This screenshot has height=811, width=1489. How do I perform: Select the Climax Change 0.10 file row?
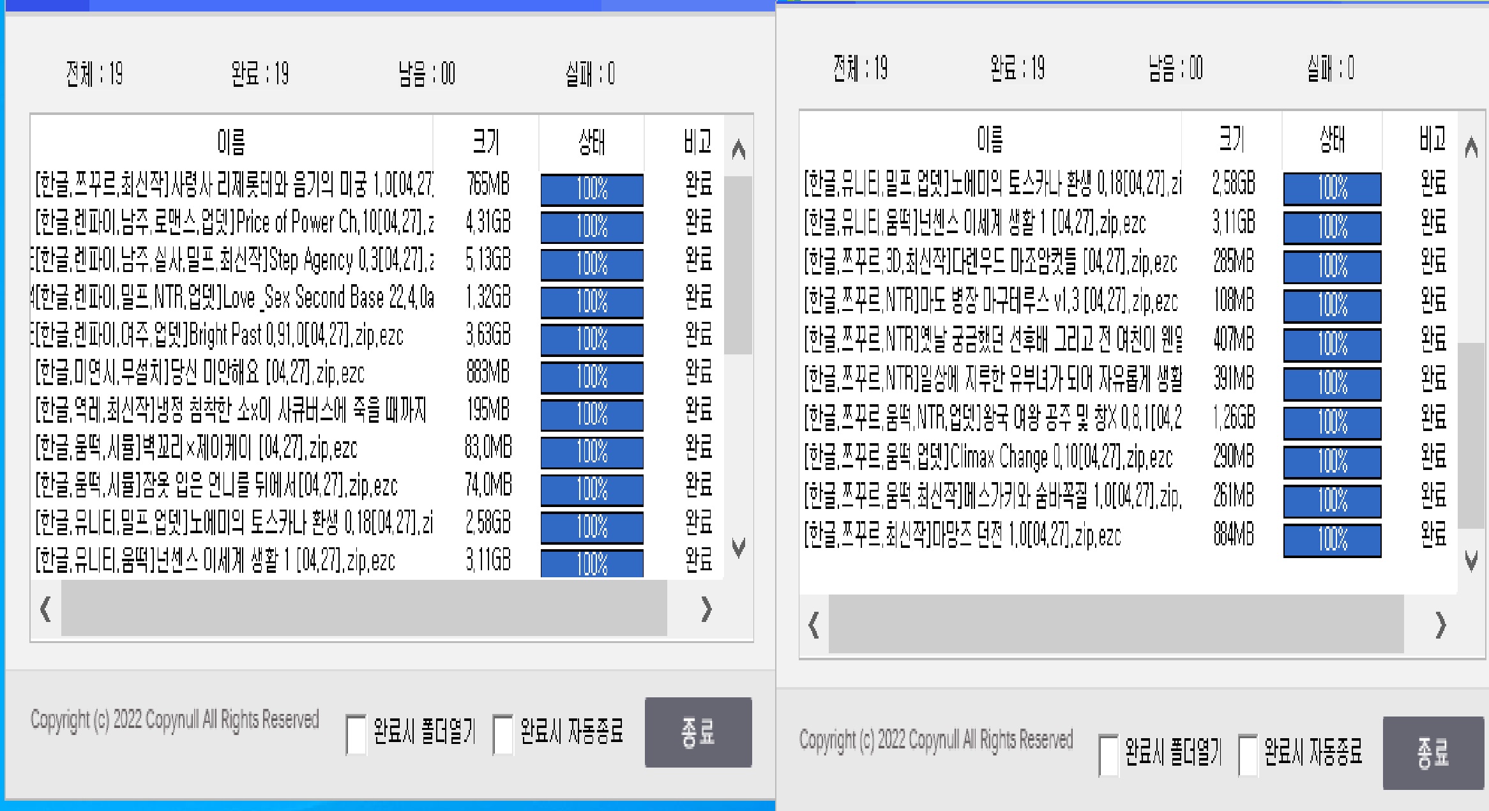988,458
